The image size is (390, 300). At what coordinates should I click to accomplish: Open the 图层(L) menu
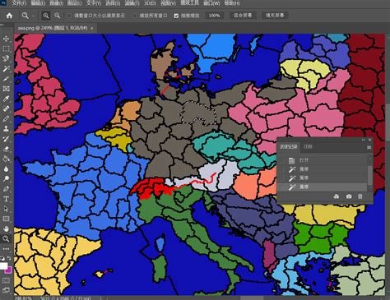point(75,3)
